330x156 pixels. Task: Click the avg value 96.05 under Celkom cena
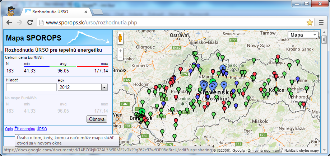(63, 71)
